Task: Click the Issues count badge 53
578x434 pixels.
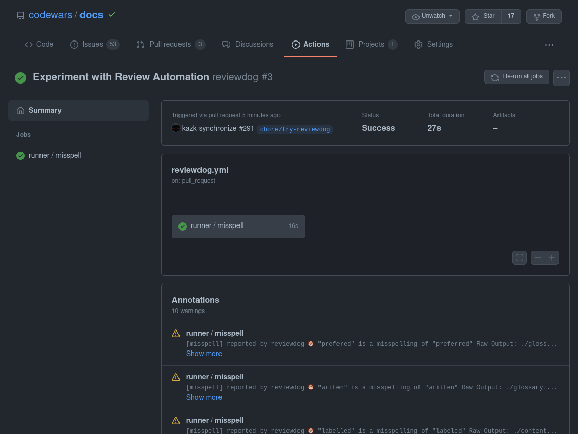Action: [113, 44]
